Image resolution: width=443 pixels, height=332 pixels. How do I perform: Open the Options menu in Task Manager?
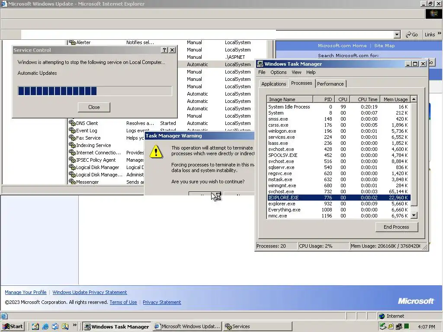click(278, 72)
